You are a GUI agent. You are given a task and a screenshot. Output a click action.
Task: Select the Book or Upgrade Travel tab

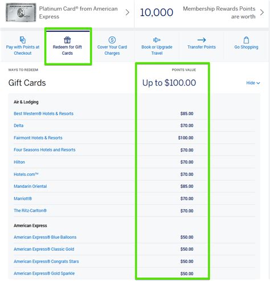157,47
